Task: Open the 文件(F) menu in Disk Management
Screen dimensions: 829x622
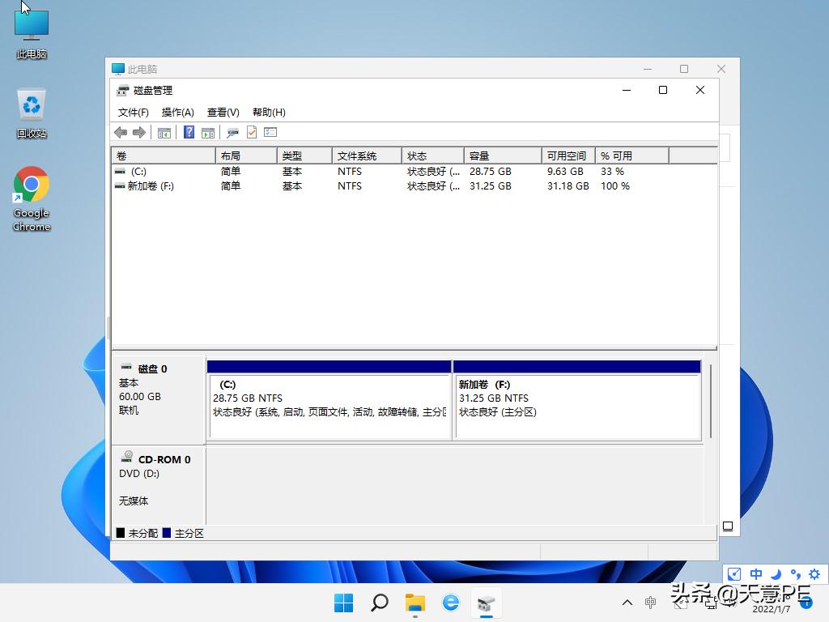Action: point(132,112)
